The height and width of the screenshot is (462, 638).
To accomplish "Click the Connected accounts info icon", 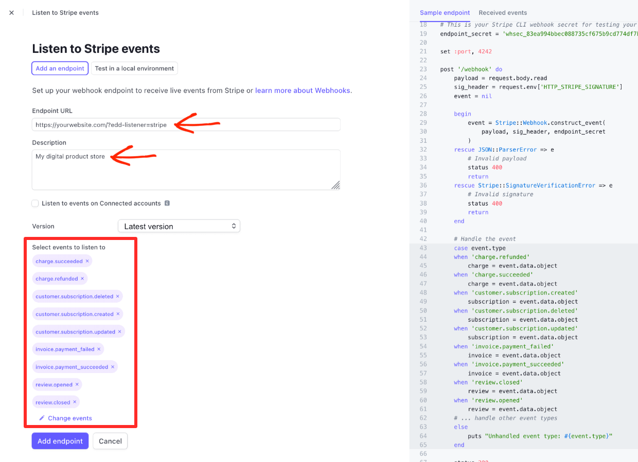I will click(167, 204).
